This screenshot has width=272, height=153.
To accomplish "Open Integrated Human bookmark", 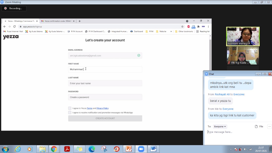I will pyautogui.click(x=118, y=32).
